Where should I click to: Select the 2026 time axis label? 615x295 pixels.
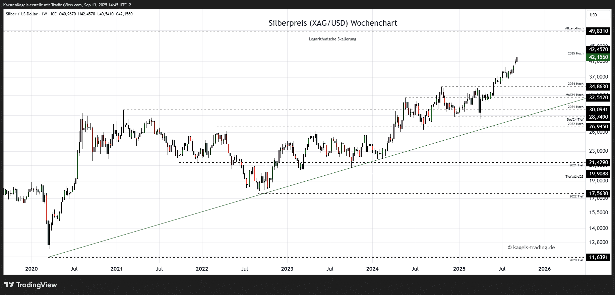(544, 269)
